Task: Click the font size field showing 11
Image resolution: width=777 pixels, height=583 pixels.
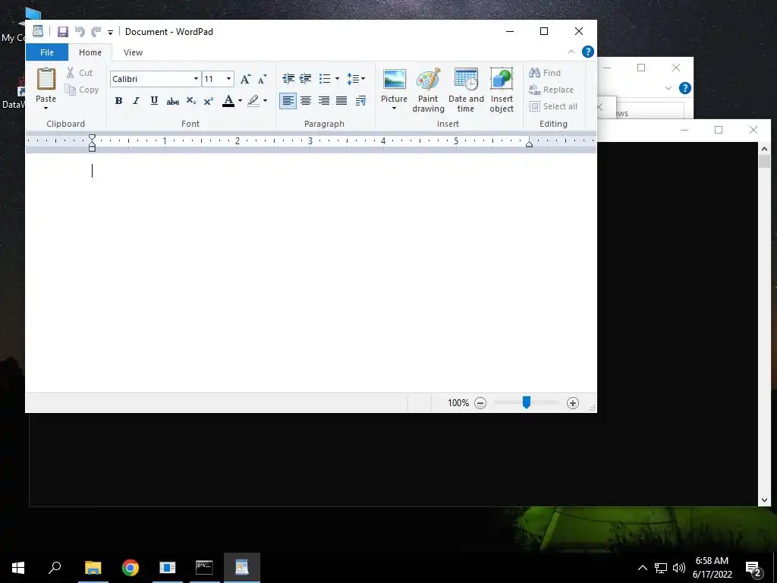Action: coord(213,79)
